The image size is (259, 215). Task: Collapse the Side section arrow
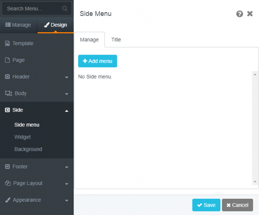click(x=66, y=111)
